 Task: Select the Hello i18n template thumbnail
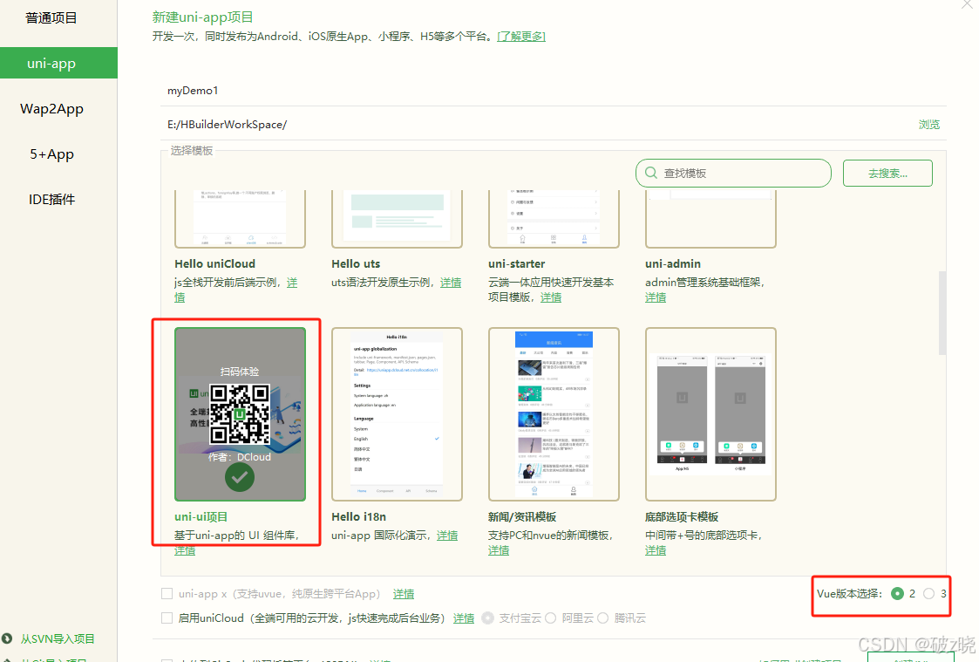click(x=398, y=414)
